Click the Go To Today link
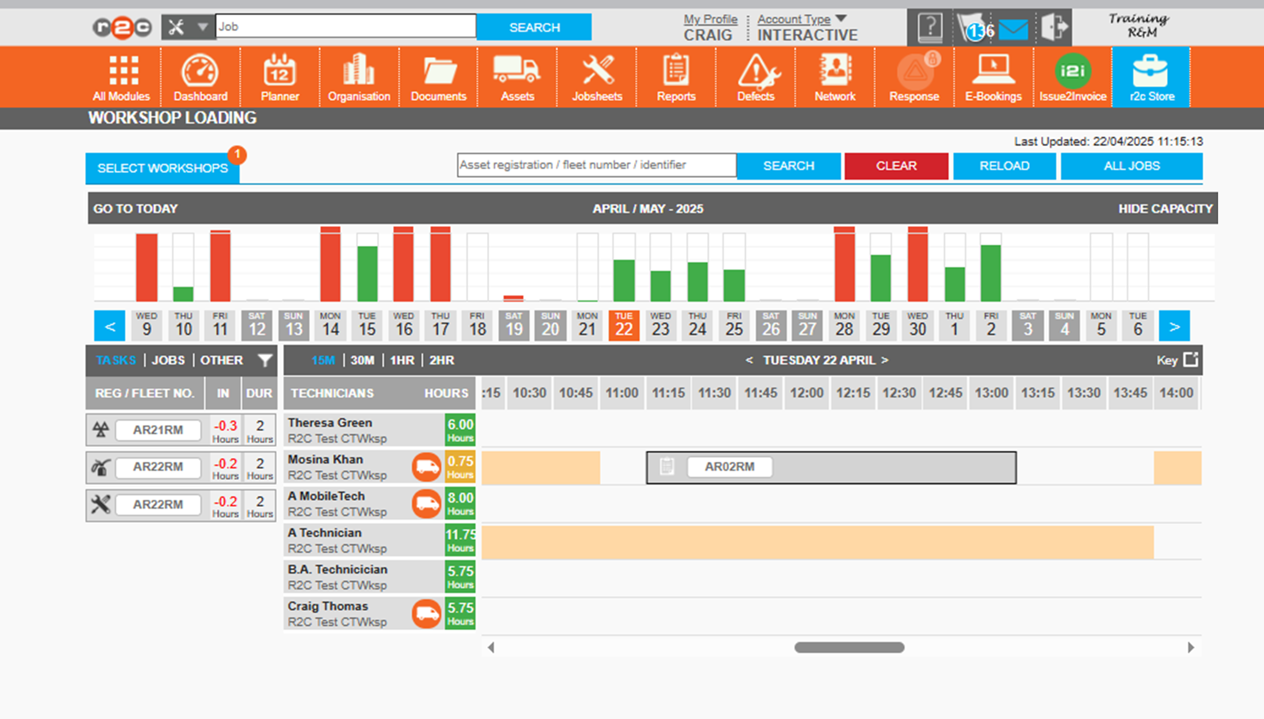 click(135, 208)
